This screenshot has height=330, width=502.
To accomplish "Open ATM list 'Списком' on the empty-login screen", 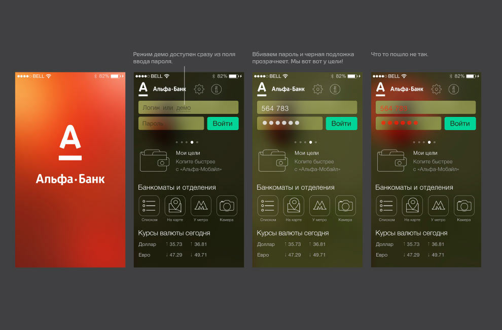I will tap(149, 206).
